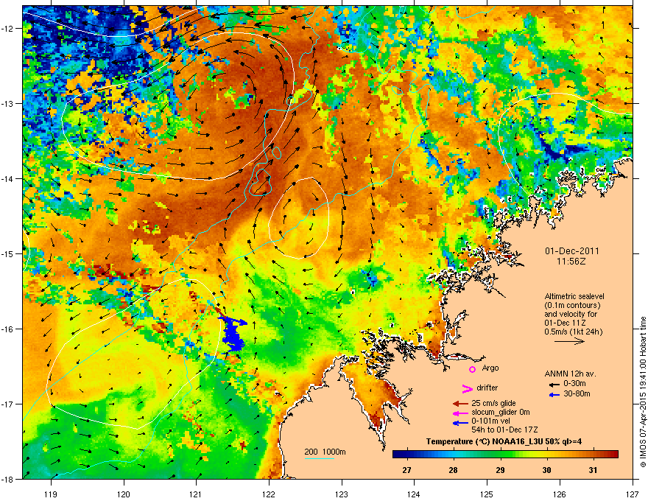Click the '54h to 01-Dec 17Z' text

tap(504, 430)
